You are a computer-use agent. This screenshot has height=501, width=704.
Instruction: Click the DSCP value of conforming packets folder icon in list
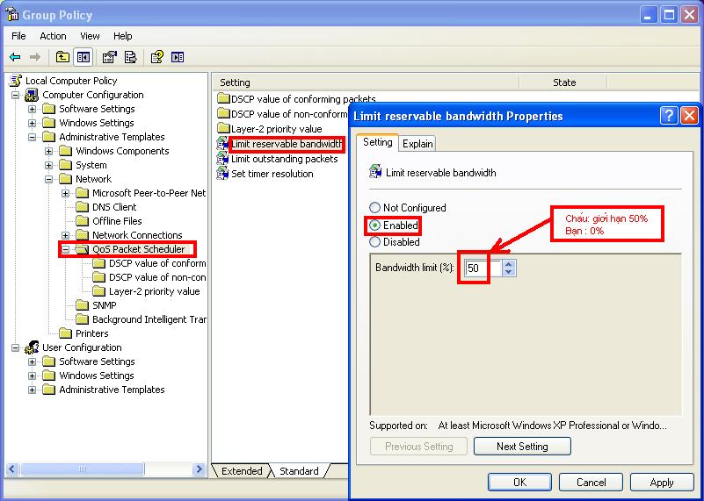coord(223,98)
